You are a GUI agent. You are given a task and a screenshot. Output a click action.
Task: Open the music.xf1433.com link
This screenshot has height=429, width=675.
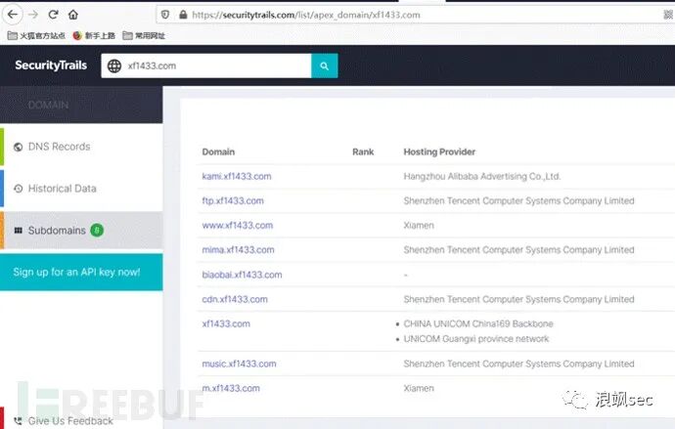(239, 364)
